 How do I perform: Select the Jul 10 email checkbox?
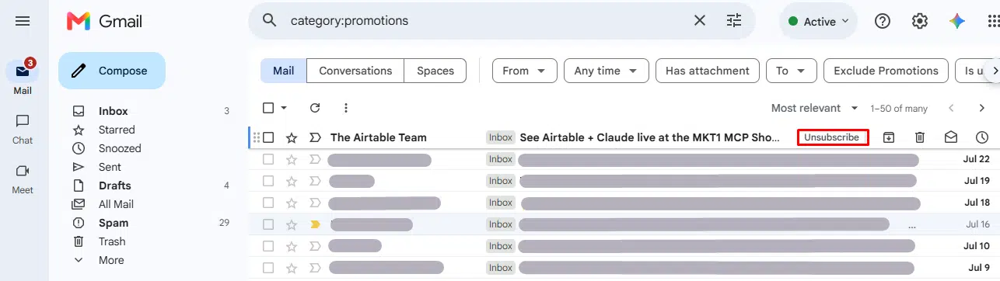pyautogui.click(x=268, y=246)
